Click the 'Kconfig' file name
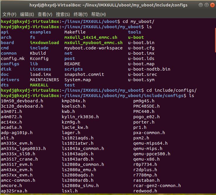The width and height of the screenshot is (216, 195). pyautogui.click(x=39, y=59)
